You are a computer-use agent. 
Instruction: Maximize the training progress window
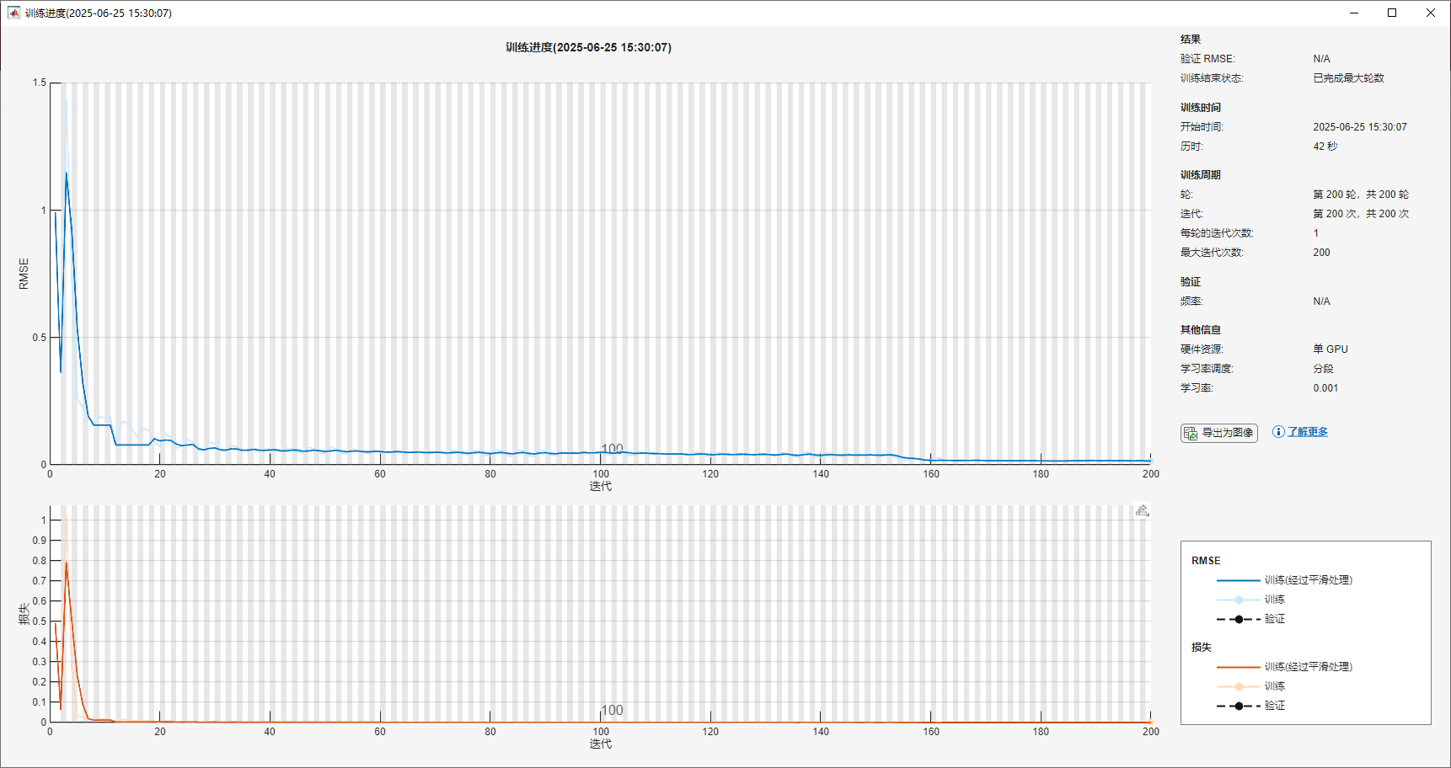[1392, 13]
